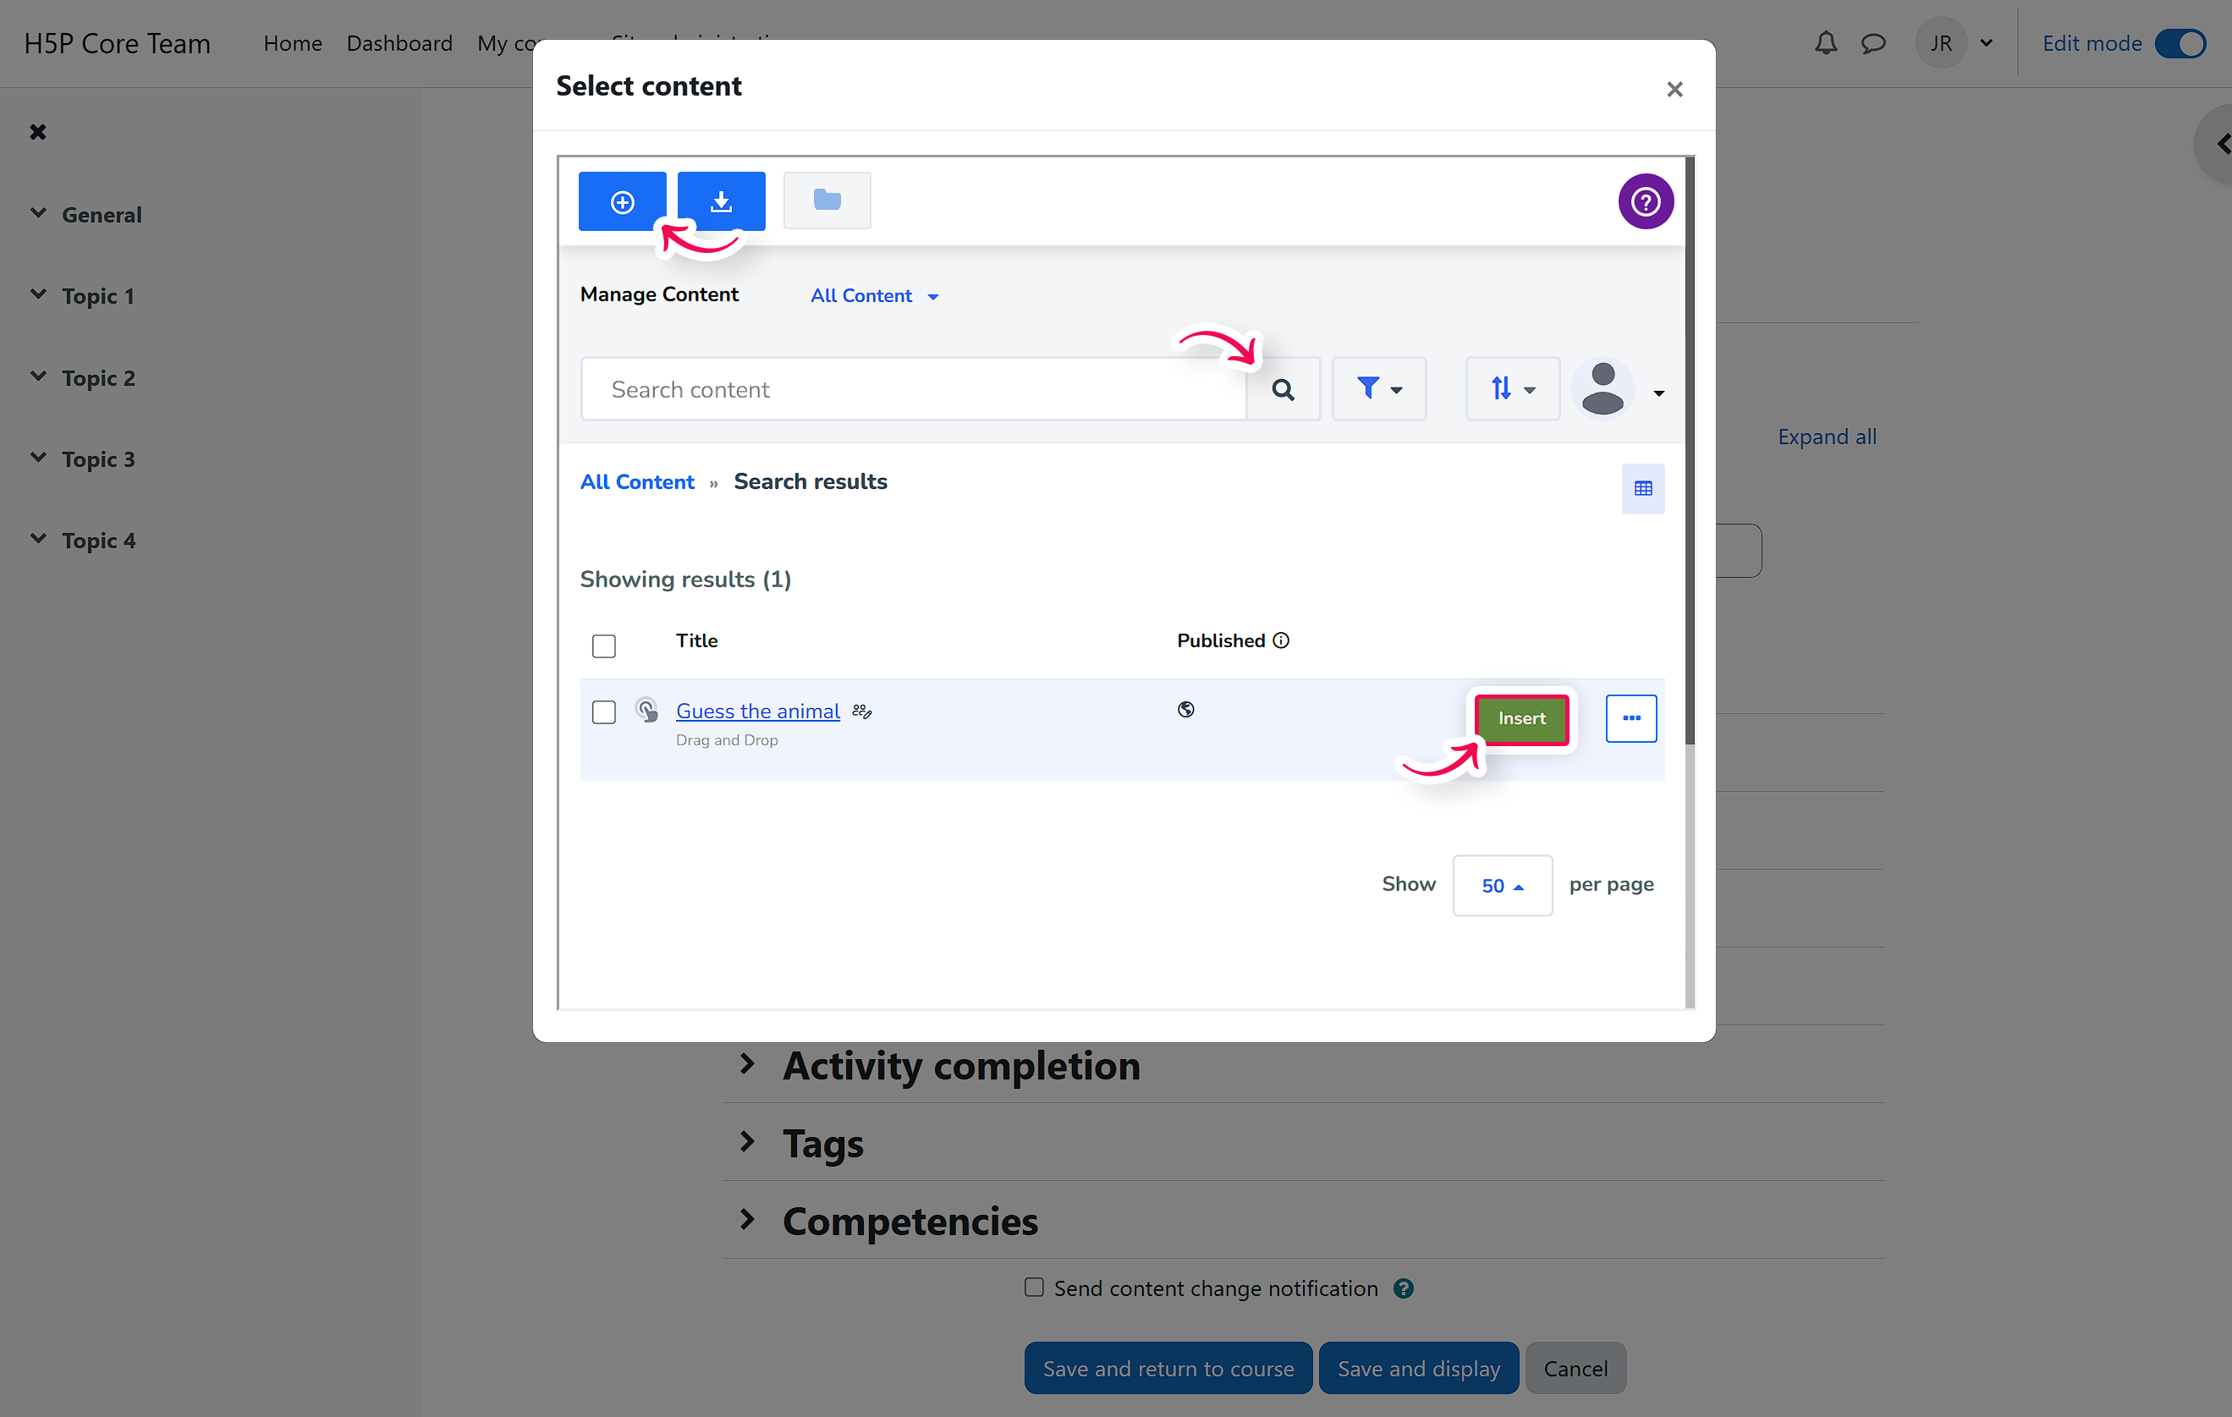Viewport: 2232px width, 1417px height.
Task: Open the messages speech bubble icon
Action: coord(1873,43)
